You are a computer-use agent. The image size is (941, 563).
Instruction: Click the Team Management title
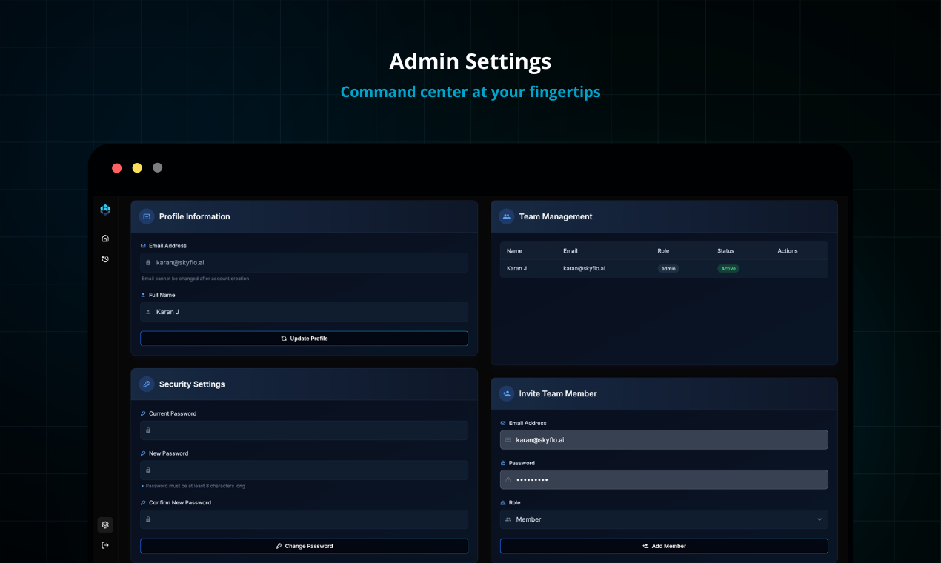coord(556,216)
